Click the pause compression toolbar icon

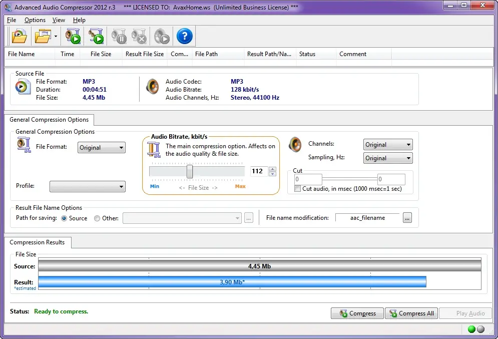tap(119, 36)
